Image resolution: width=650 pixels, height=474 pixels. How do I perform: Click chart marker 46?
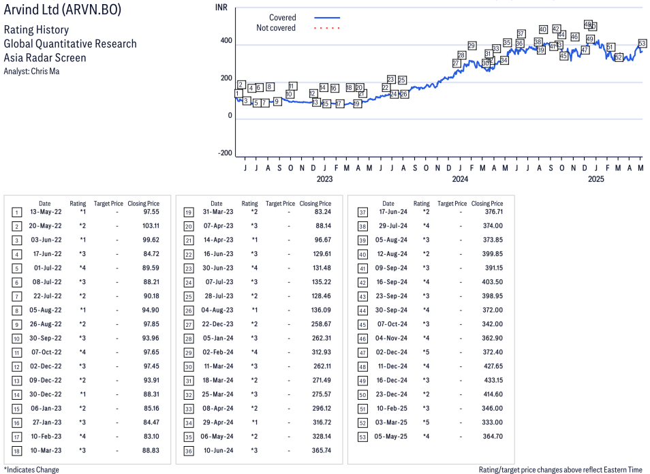pyautogui.click(x=574, y=37)
